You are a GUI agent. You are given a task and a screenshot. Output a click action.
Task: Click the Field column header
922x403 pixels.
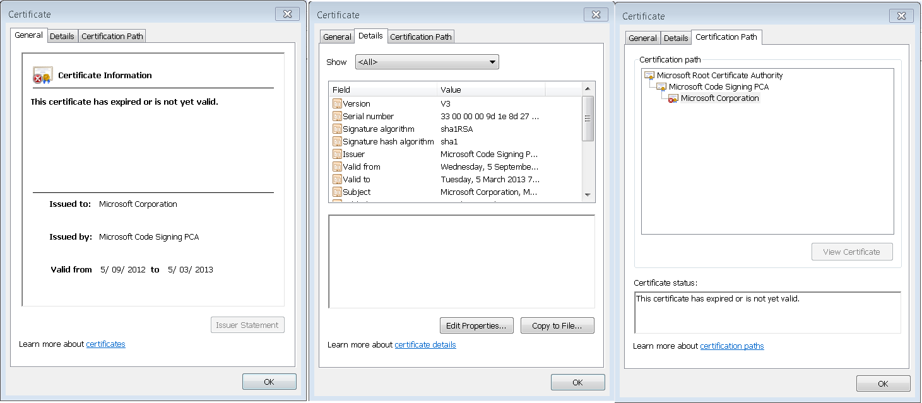pyautogui.click(x=383, y=90)
